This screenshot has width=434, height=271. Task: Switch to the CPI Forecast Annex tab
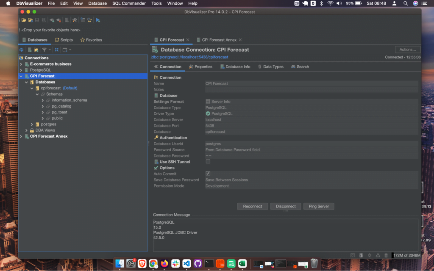pyautogui.click(x=219, y=40)
